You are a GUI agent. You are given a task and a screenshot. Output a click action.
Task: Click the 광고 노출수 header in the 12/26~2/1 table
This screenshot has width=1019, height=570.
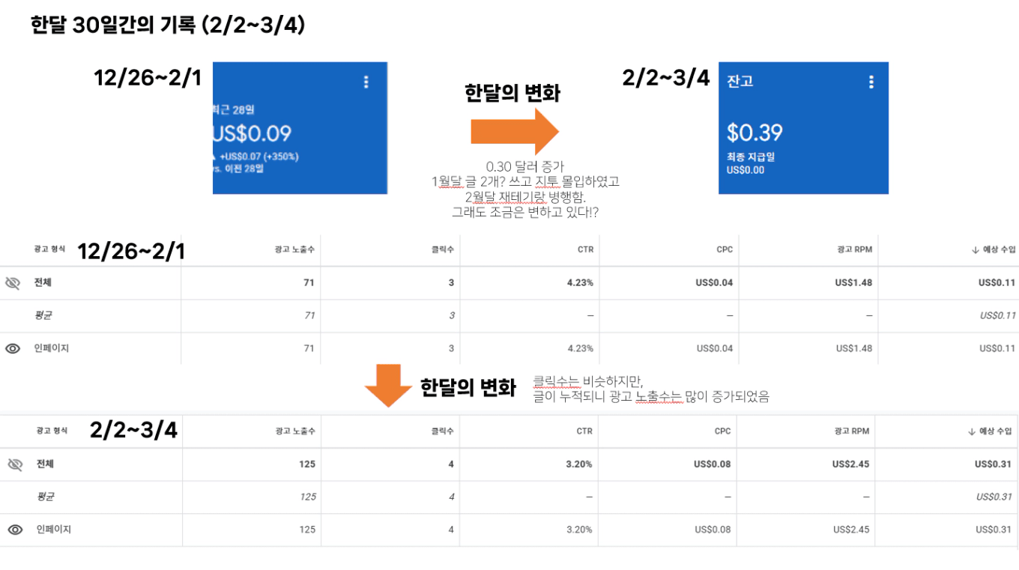(294, 250)
